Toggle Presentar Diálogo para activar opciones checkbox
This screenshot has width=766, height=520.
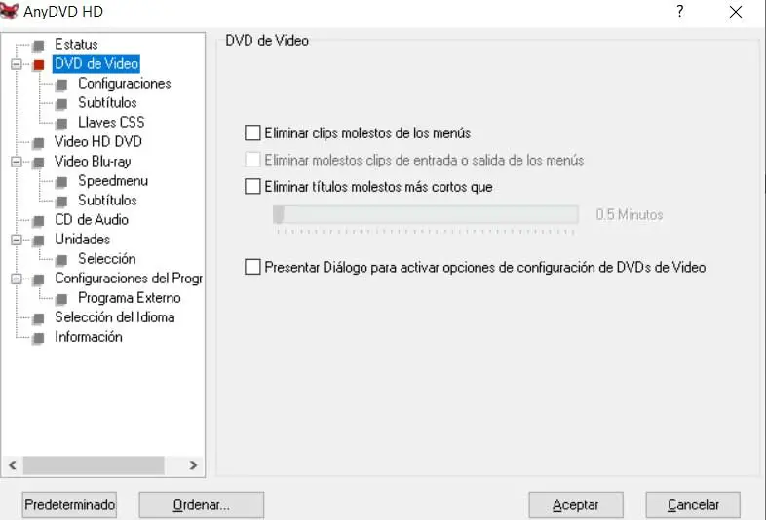click(x=252, y=267)
